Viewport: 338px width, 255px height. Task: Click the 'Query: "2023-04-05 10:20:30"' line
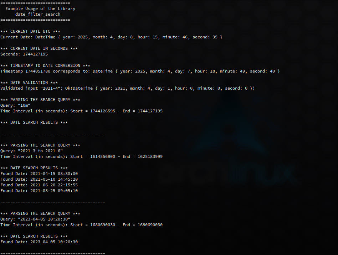click(35, 219)
